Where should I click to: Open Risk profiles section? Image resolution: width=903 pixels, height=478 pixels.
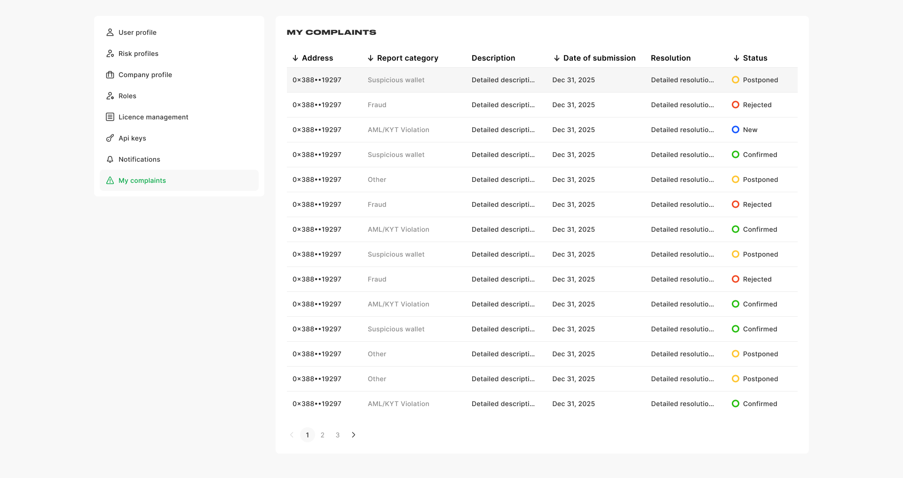tap(179, 54)
